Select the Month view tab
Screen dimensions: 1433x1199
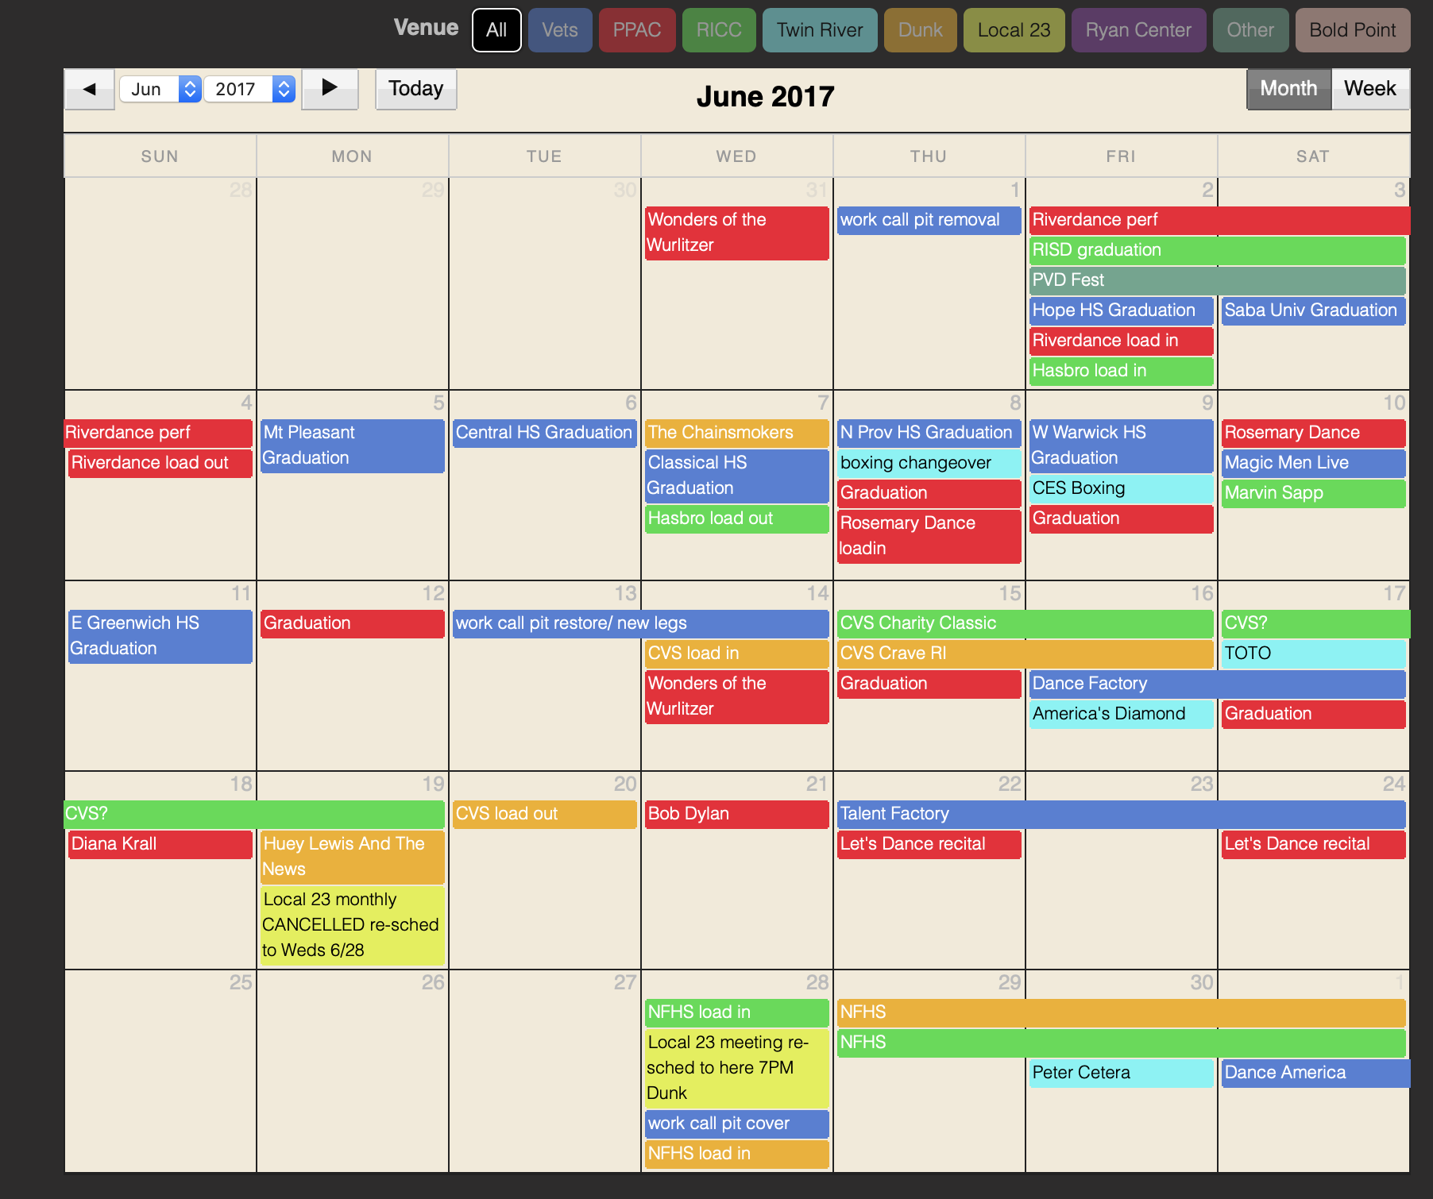point(1288,89)
